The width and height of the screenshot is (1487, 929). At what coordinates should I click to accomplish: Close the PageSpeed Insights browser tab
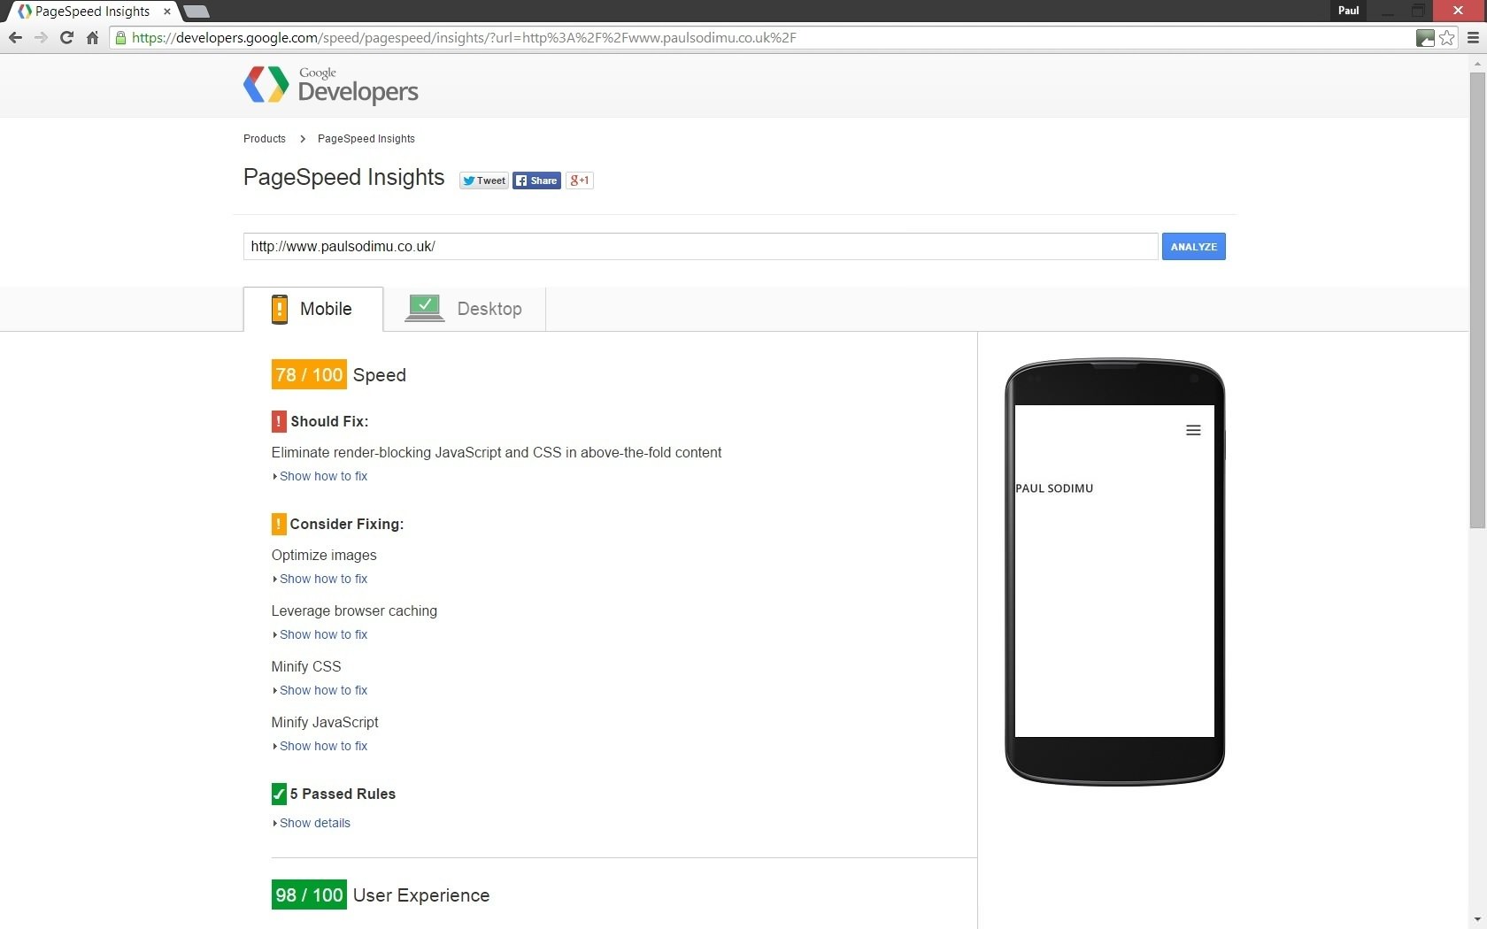pos(167,12)
